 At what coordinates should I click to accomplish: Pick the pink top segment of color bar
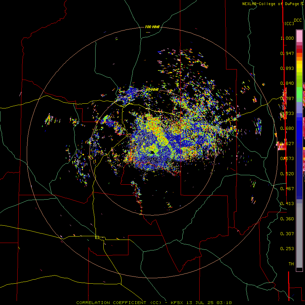tap(299, 36)
